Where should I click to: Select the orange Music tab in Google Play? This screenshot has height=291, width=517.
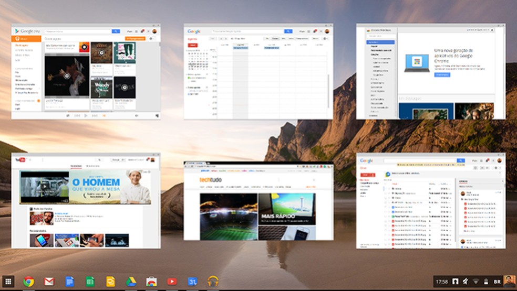click(x=26, y=38)
